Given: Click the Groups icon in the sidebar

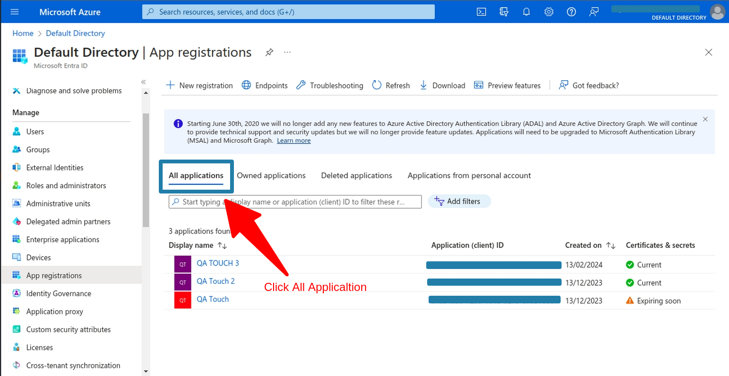Looking at the screenshot, I should pyautogui.click(x=17, y=150).
